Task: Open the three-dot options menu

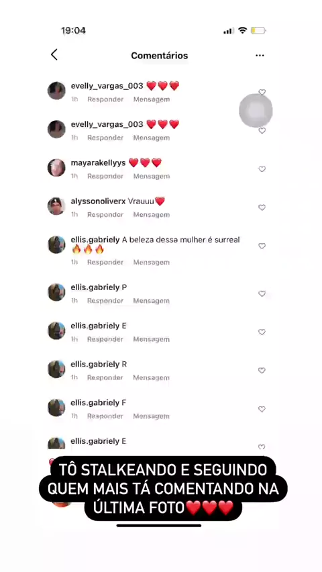Action: point(260,56)
